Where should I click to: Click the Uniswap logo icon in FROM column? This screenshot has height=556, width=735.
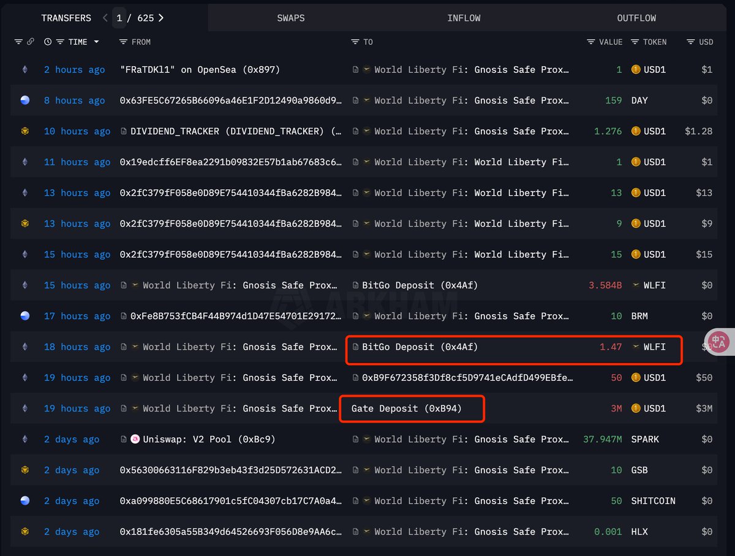[x=135, y=439]
